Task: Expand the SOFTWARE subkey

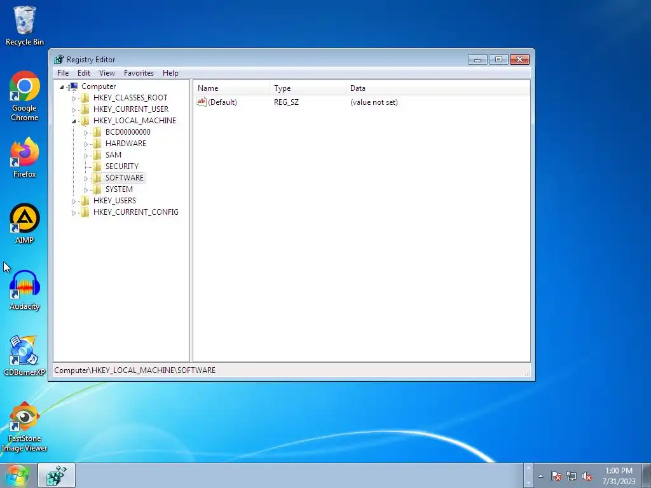Action: pos(86,179)
